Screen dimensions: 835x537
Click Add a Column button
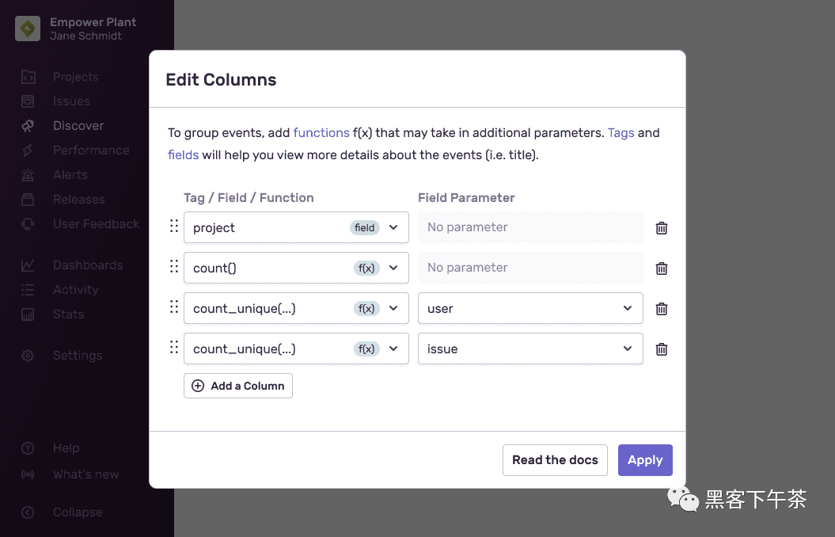click(x=238, y=386)
